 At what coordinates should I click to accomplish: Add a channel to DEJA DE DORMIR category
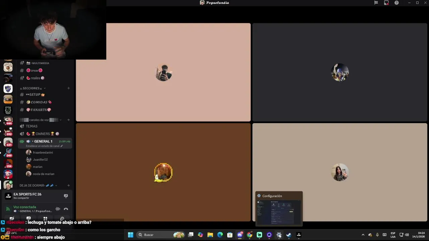(x=68, y=185)
